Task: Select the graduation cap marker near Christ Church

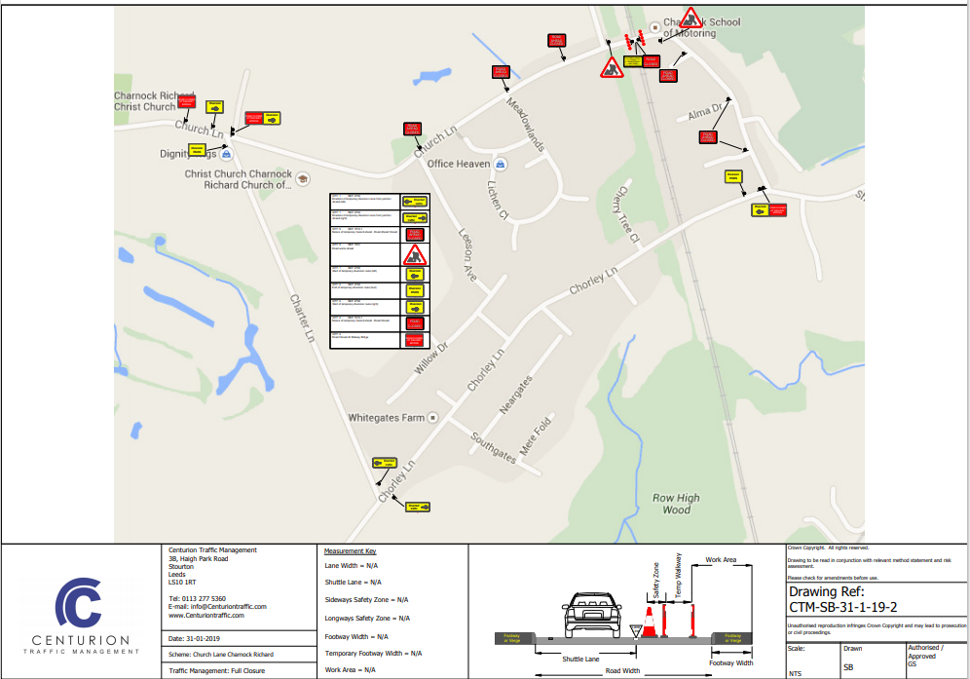Action: 303,179
